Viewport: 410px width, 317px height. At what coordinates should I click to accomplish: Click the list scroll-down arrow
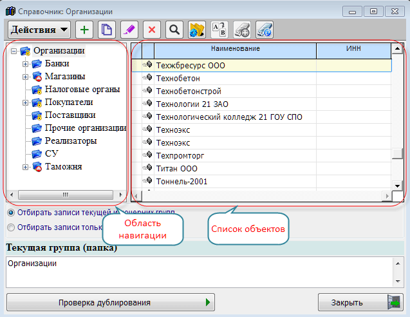pyautogui.click(x=397, y=186)
